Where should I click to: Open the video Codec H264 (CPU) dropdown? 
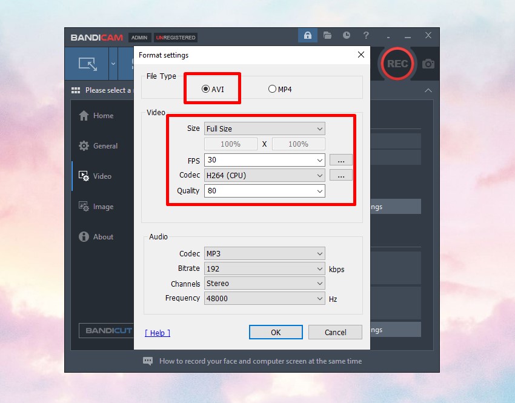tap(264, 175)
